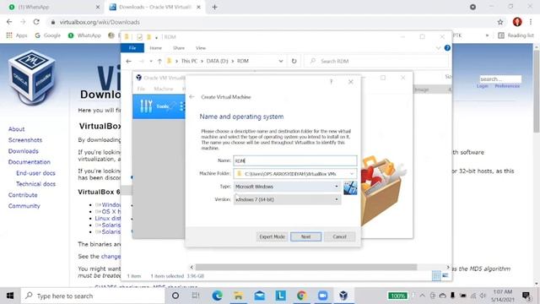Click Chrome back button

point(9,22)
